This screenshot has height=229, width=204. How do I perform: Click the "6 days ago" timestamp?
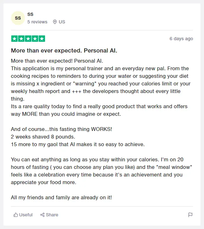(181, 39)
